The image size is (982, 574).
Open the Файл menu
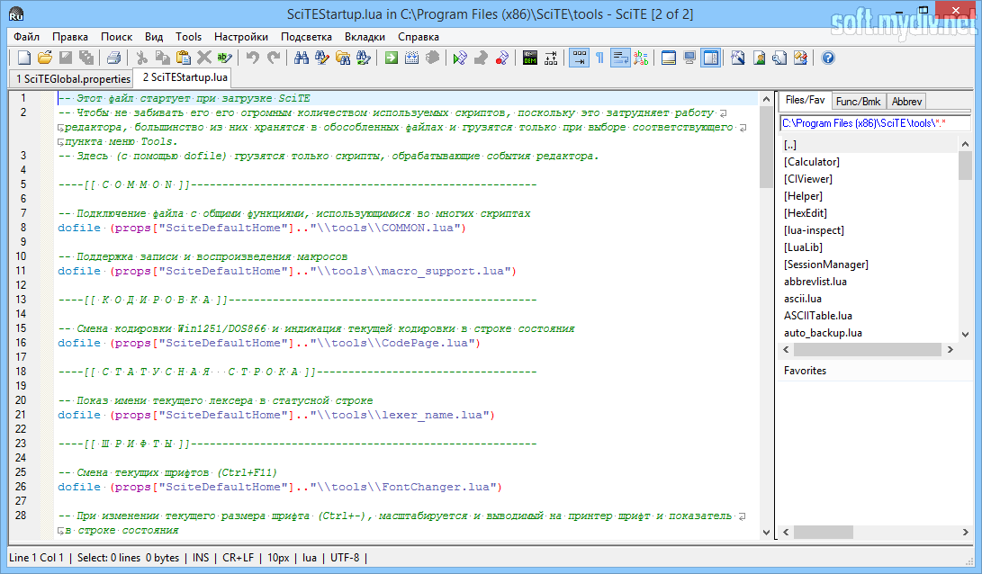tap(26, 37)
